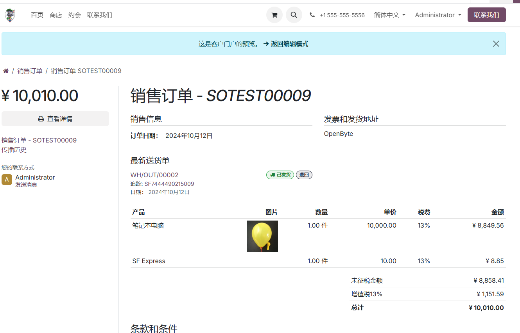Click the Administrator contact name
This screenshot has height=333, width=520.
point(35,178)
